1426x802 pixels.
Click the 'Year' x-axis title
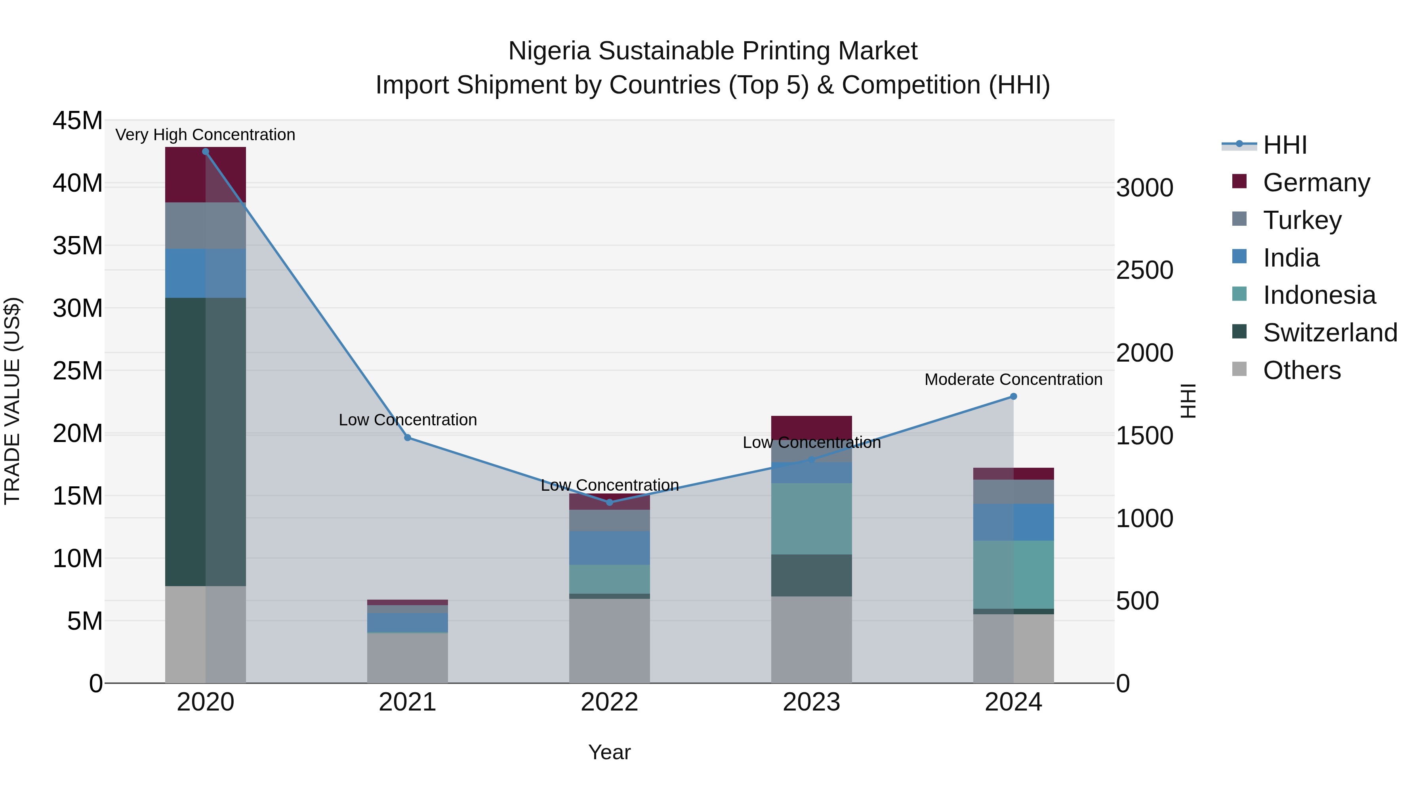click(610, 753)
